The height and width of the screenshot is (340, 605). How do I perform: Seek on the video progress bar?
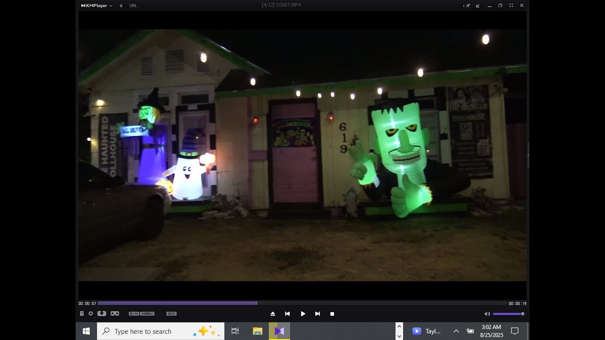[x=302, y=303]
